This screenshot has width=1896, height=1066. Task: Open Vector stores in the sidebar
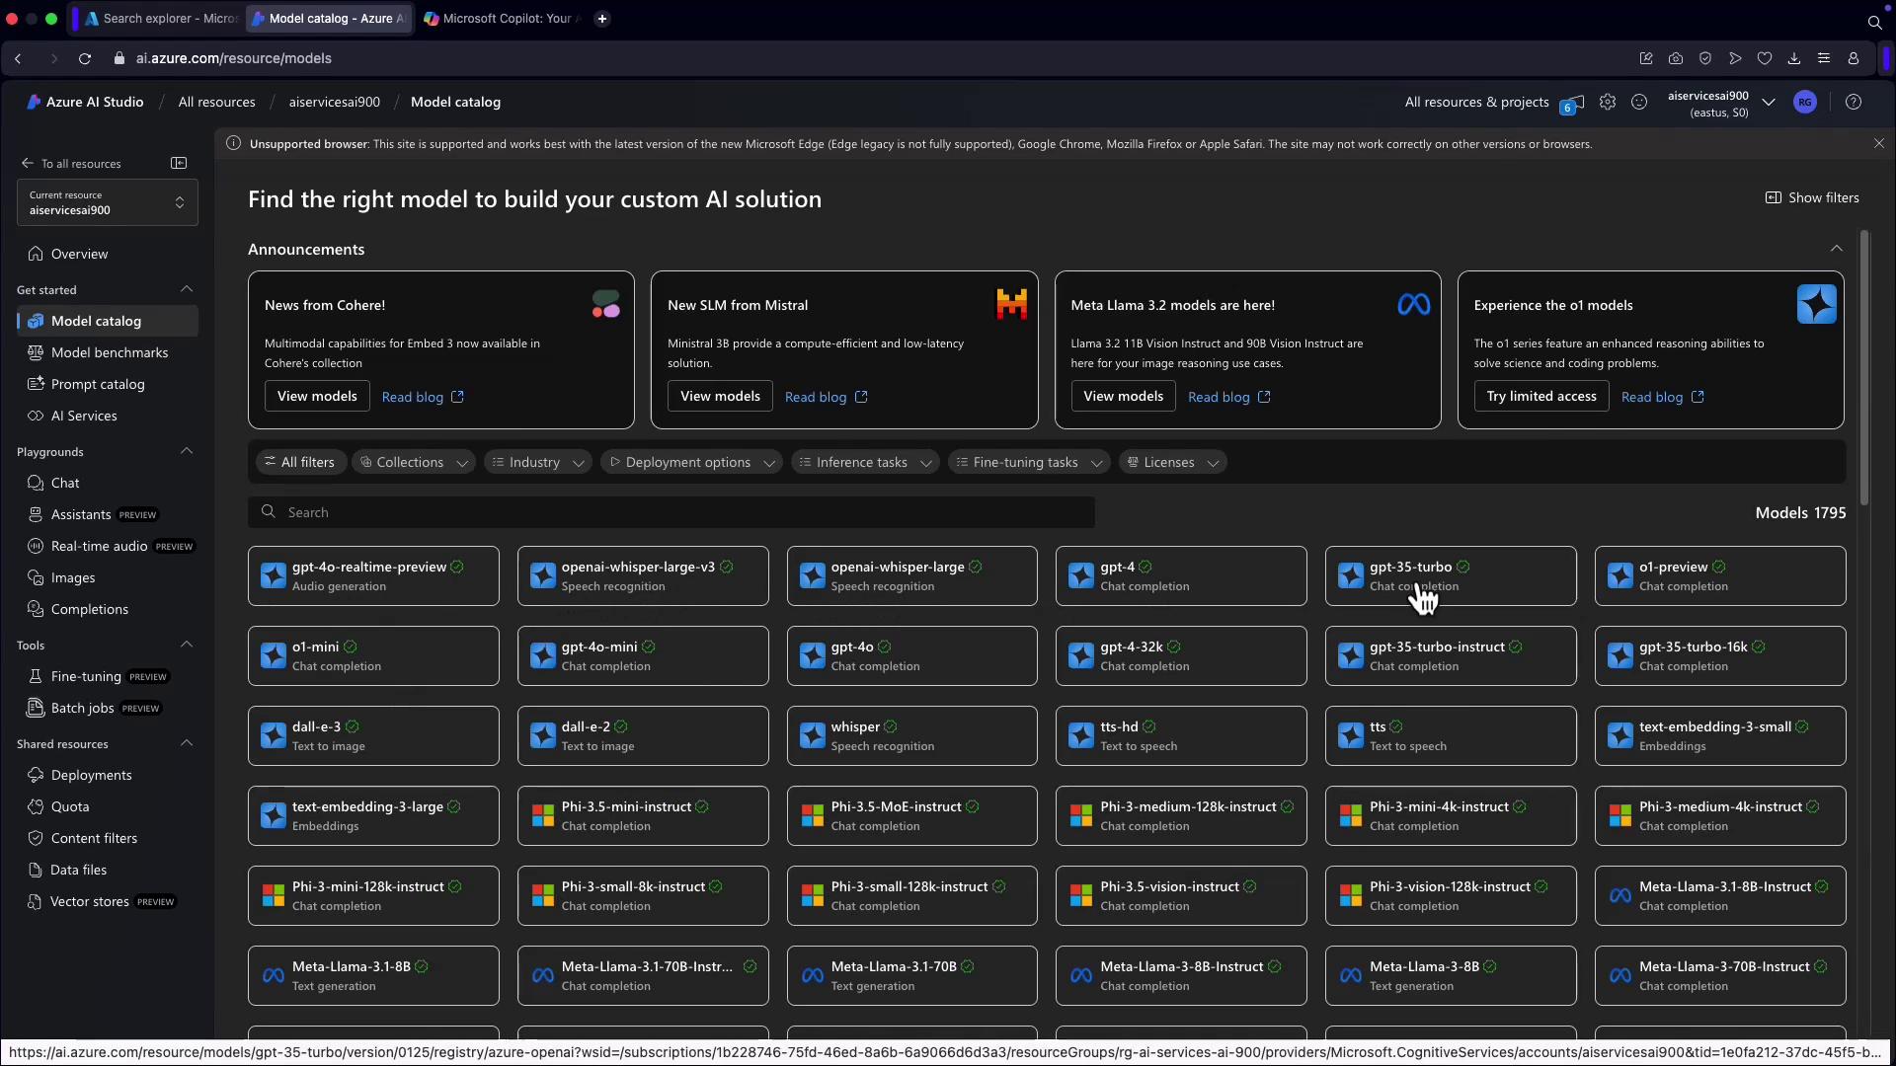(x=90, y=901)
